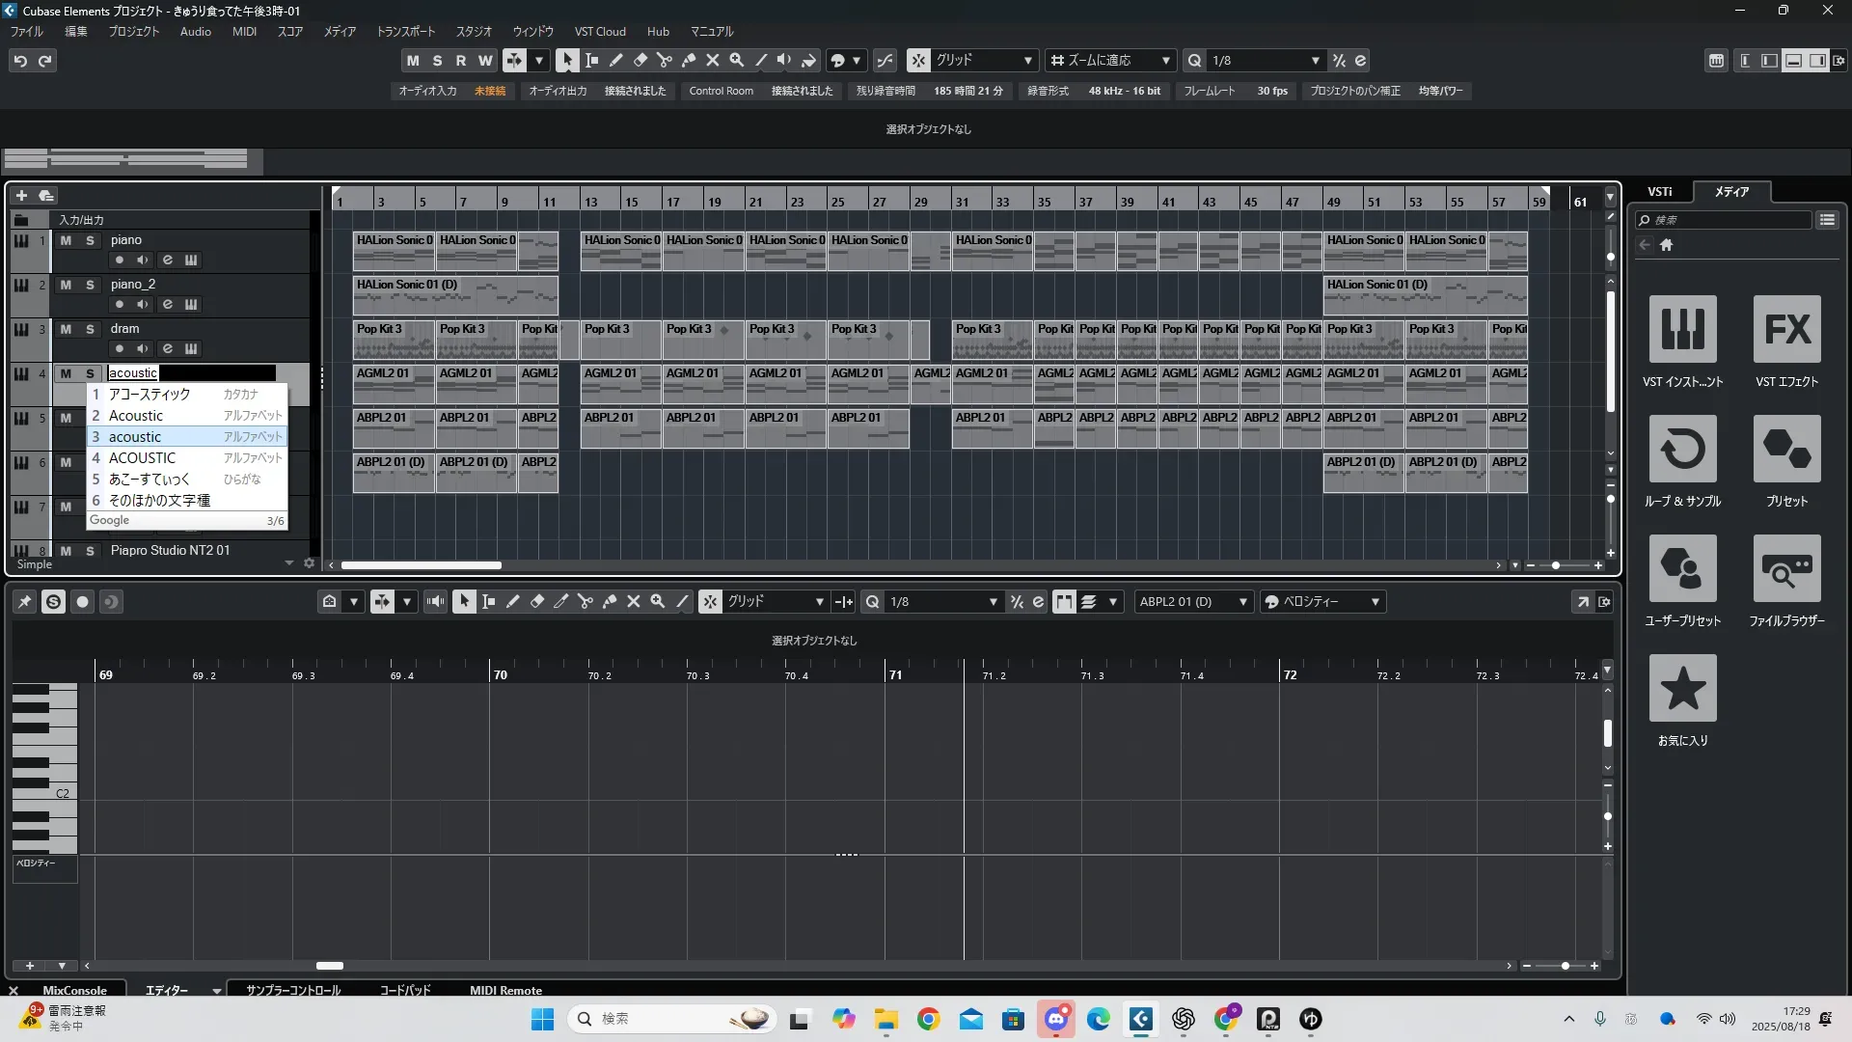The image size is (1852, 1042).
Task: Select the Erase tool in the main toolbar
Action: (x=640, y=60)
